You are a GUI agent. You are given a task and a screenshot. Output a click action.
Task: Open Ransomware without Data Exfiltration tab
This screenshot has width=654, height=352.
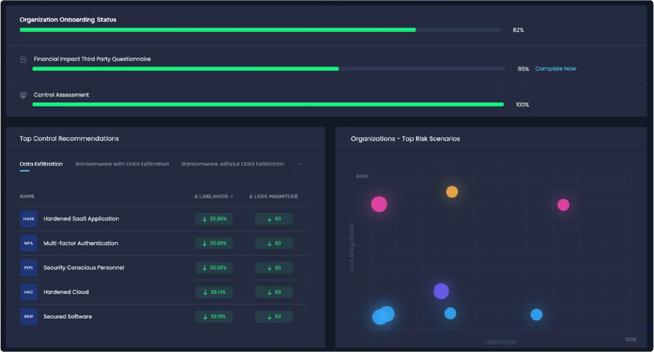(x=233, y=164)
